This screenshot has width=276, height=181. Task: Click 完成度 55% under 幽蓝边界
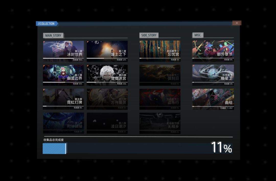click(78, 84)
